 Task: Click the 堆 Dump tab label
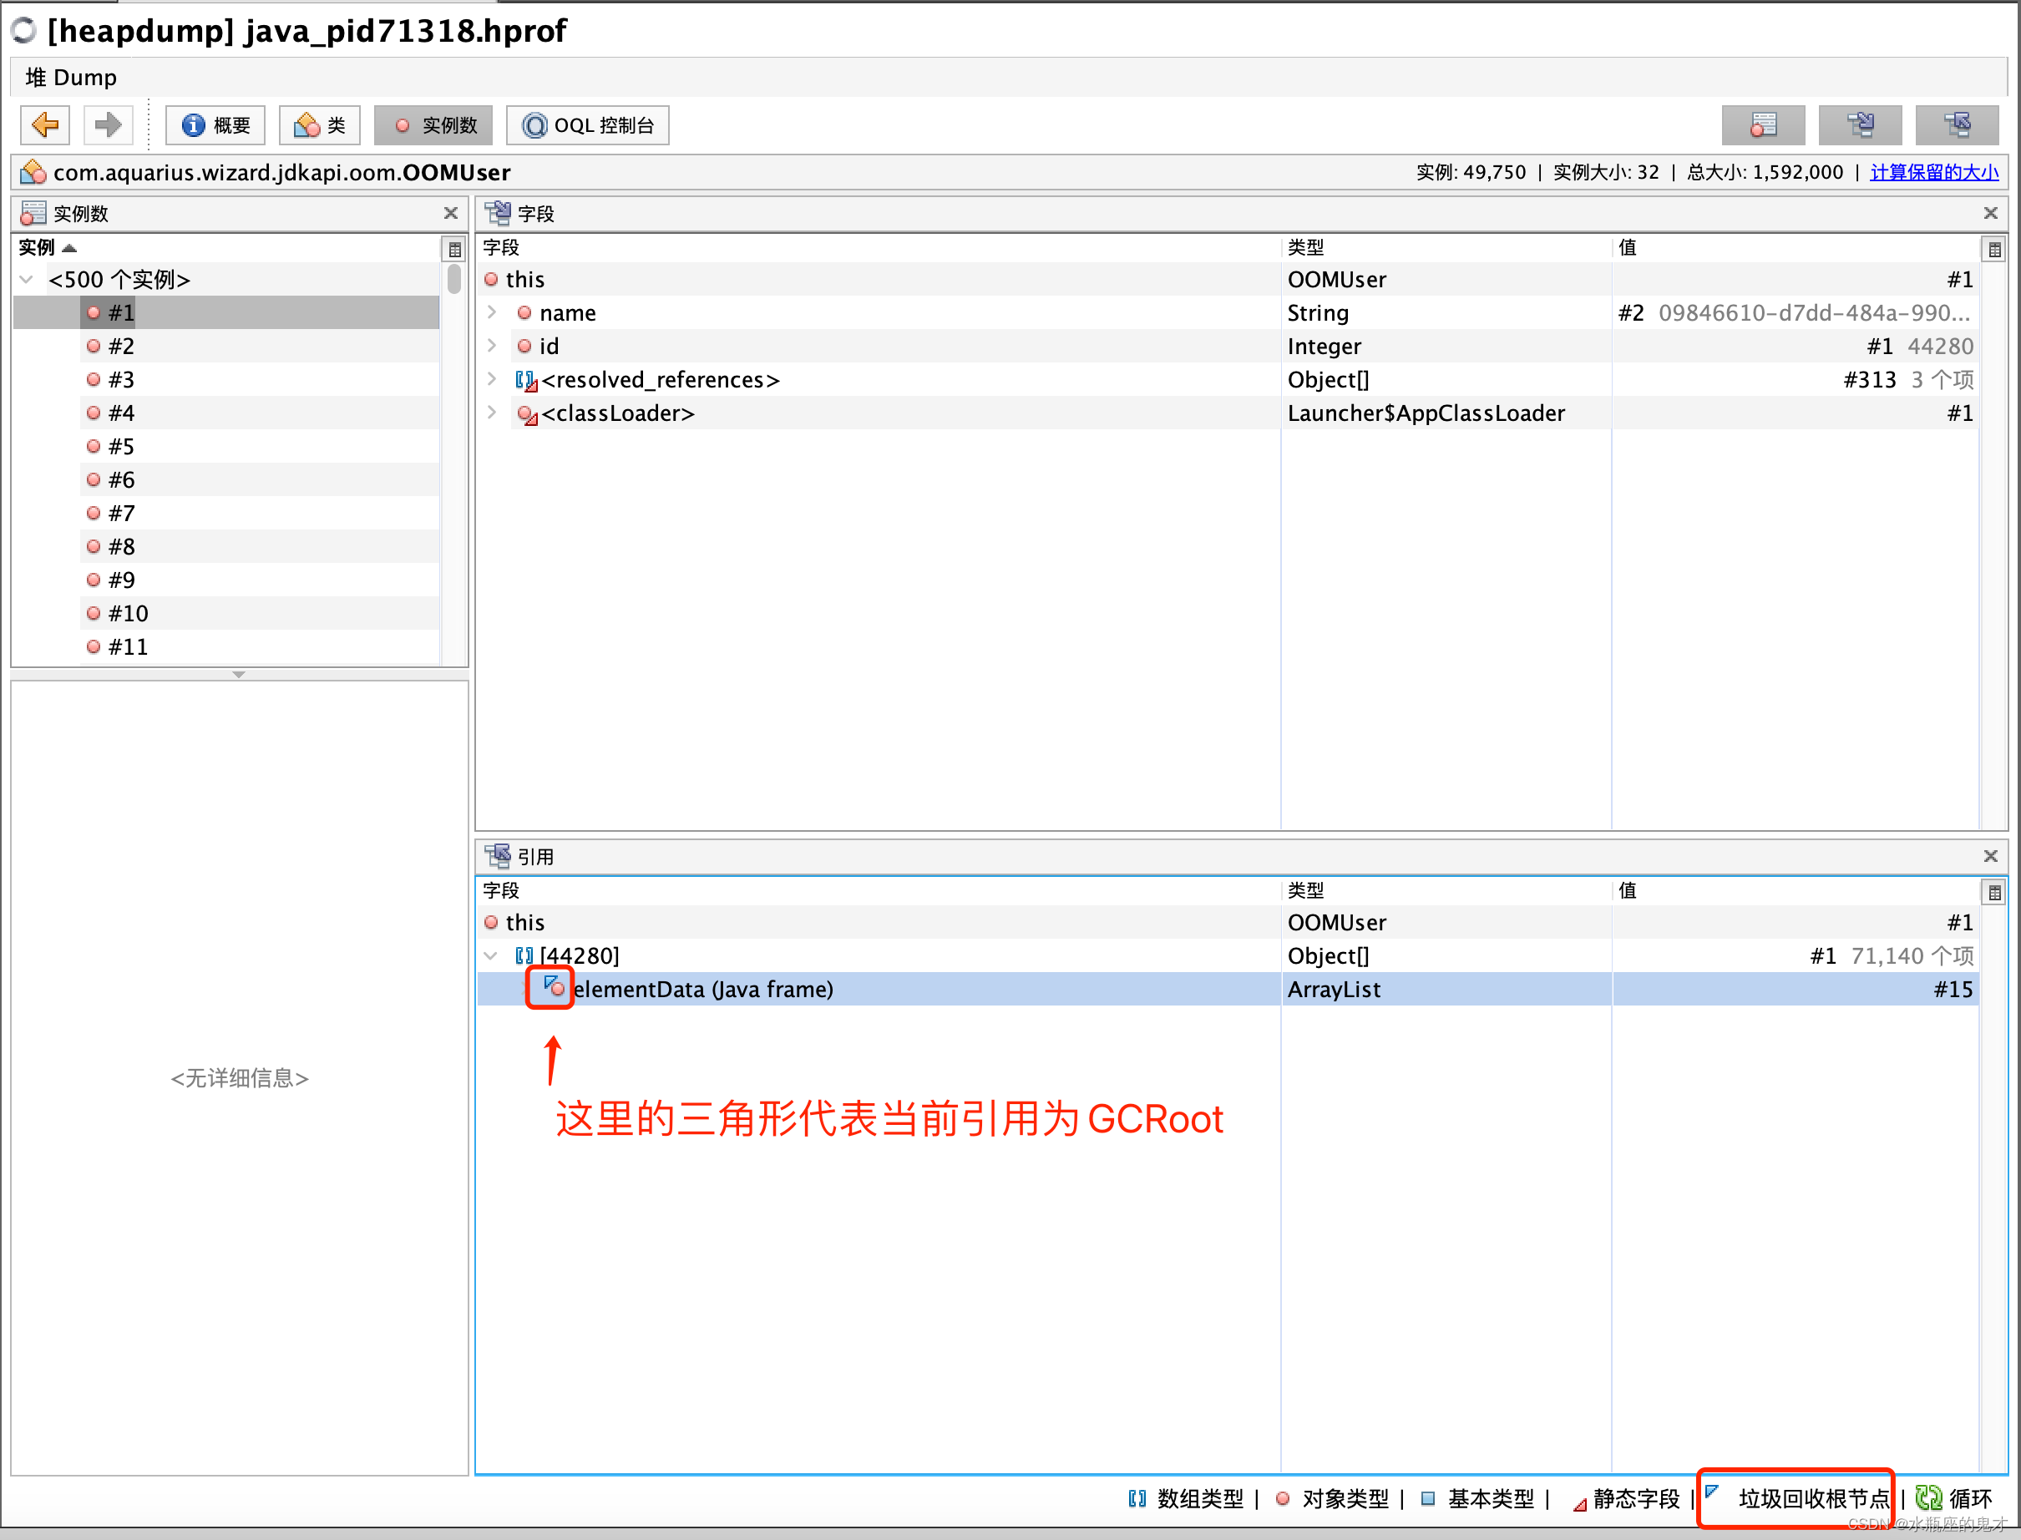[x=71, y=77]
